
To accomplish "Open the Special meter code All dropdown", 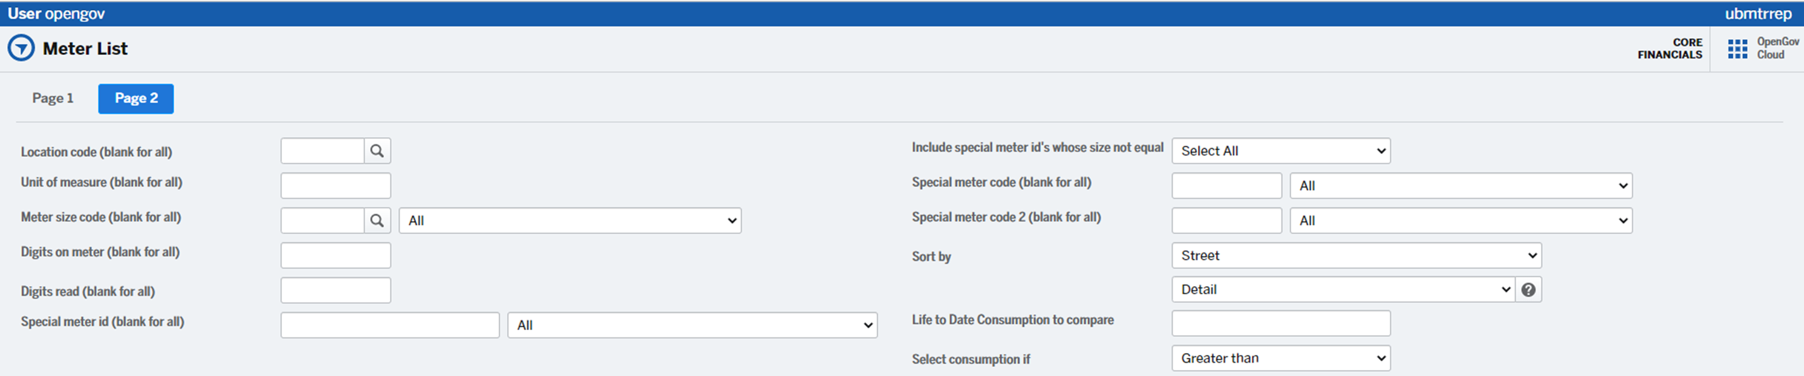I will pos(1461,186).
